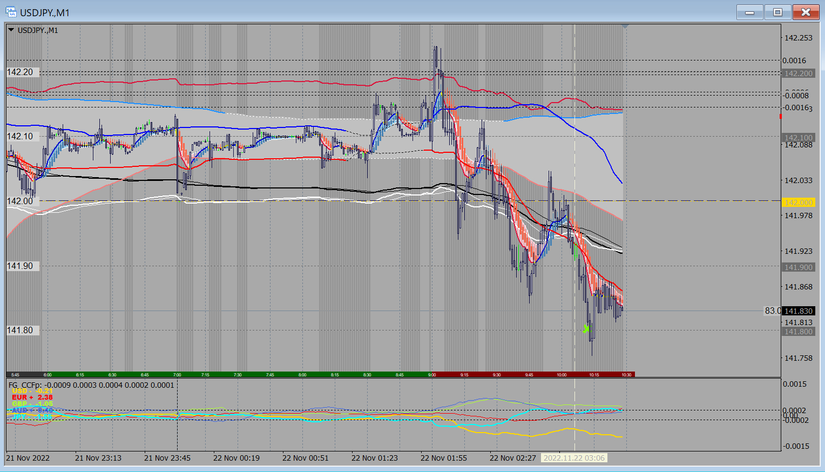Click the 22 Nov 02:27 time axis label
825x472 pixels.
[513, 458]
